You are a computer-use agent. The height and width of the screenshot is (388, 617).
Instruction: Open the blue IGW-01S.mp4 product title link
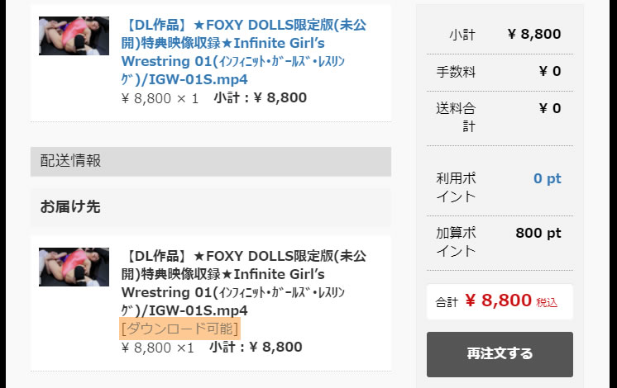coord(243,52)
